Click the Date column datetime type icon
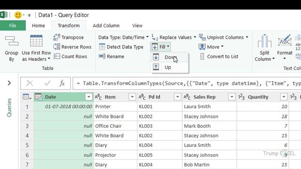 point(39,97)
